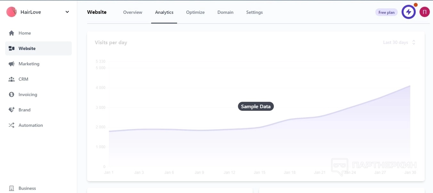This screenshot has height=193, width=433.
Task: Click the Sample Data label on chart
Action: [256, 107]
